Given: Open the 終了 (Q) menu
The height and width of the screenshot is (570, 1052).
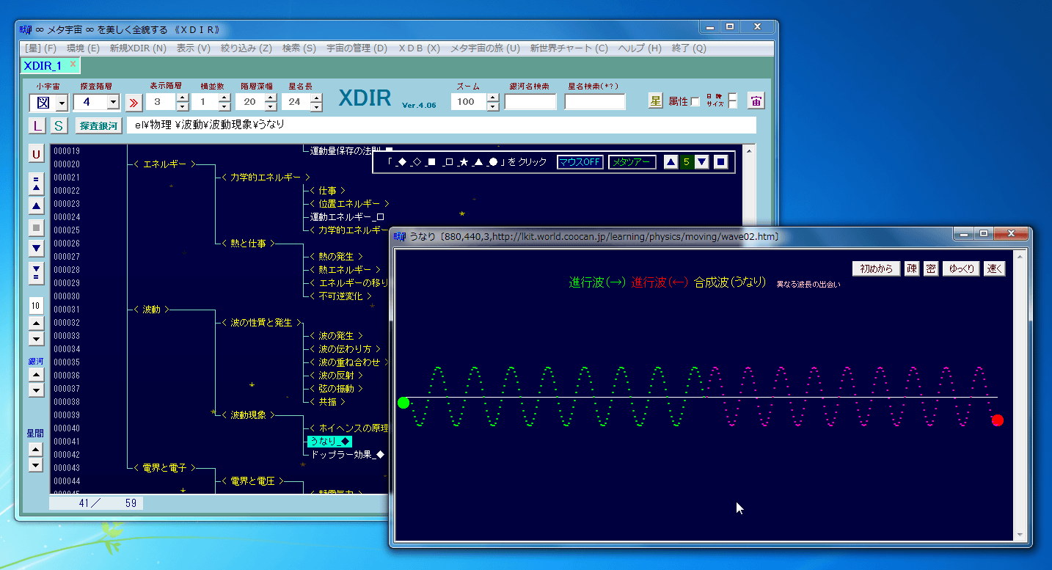Looking at the screenshot, I should pos(689,48).
